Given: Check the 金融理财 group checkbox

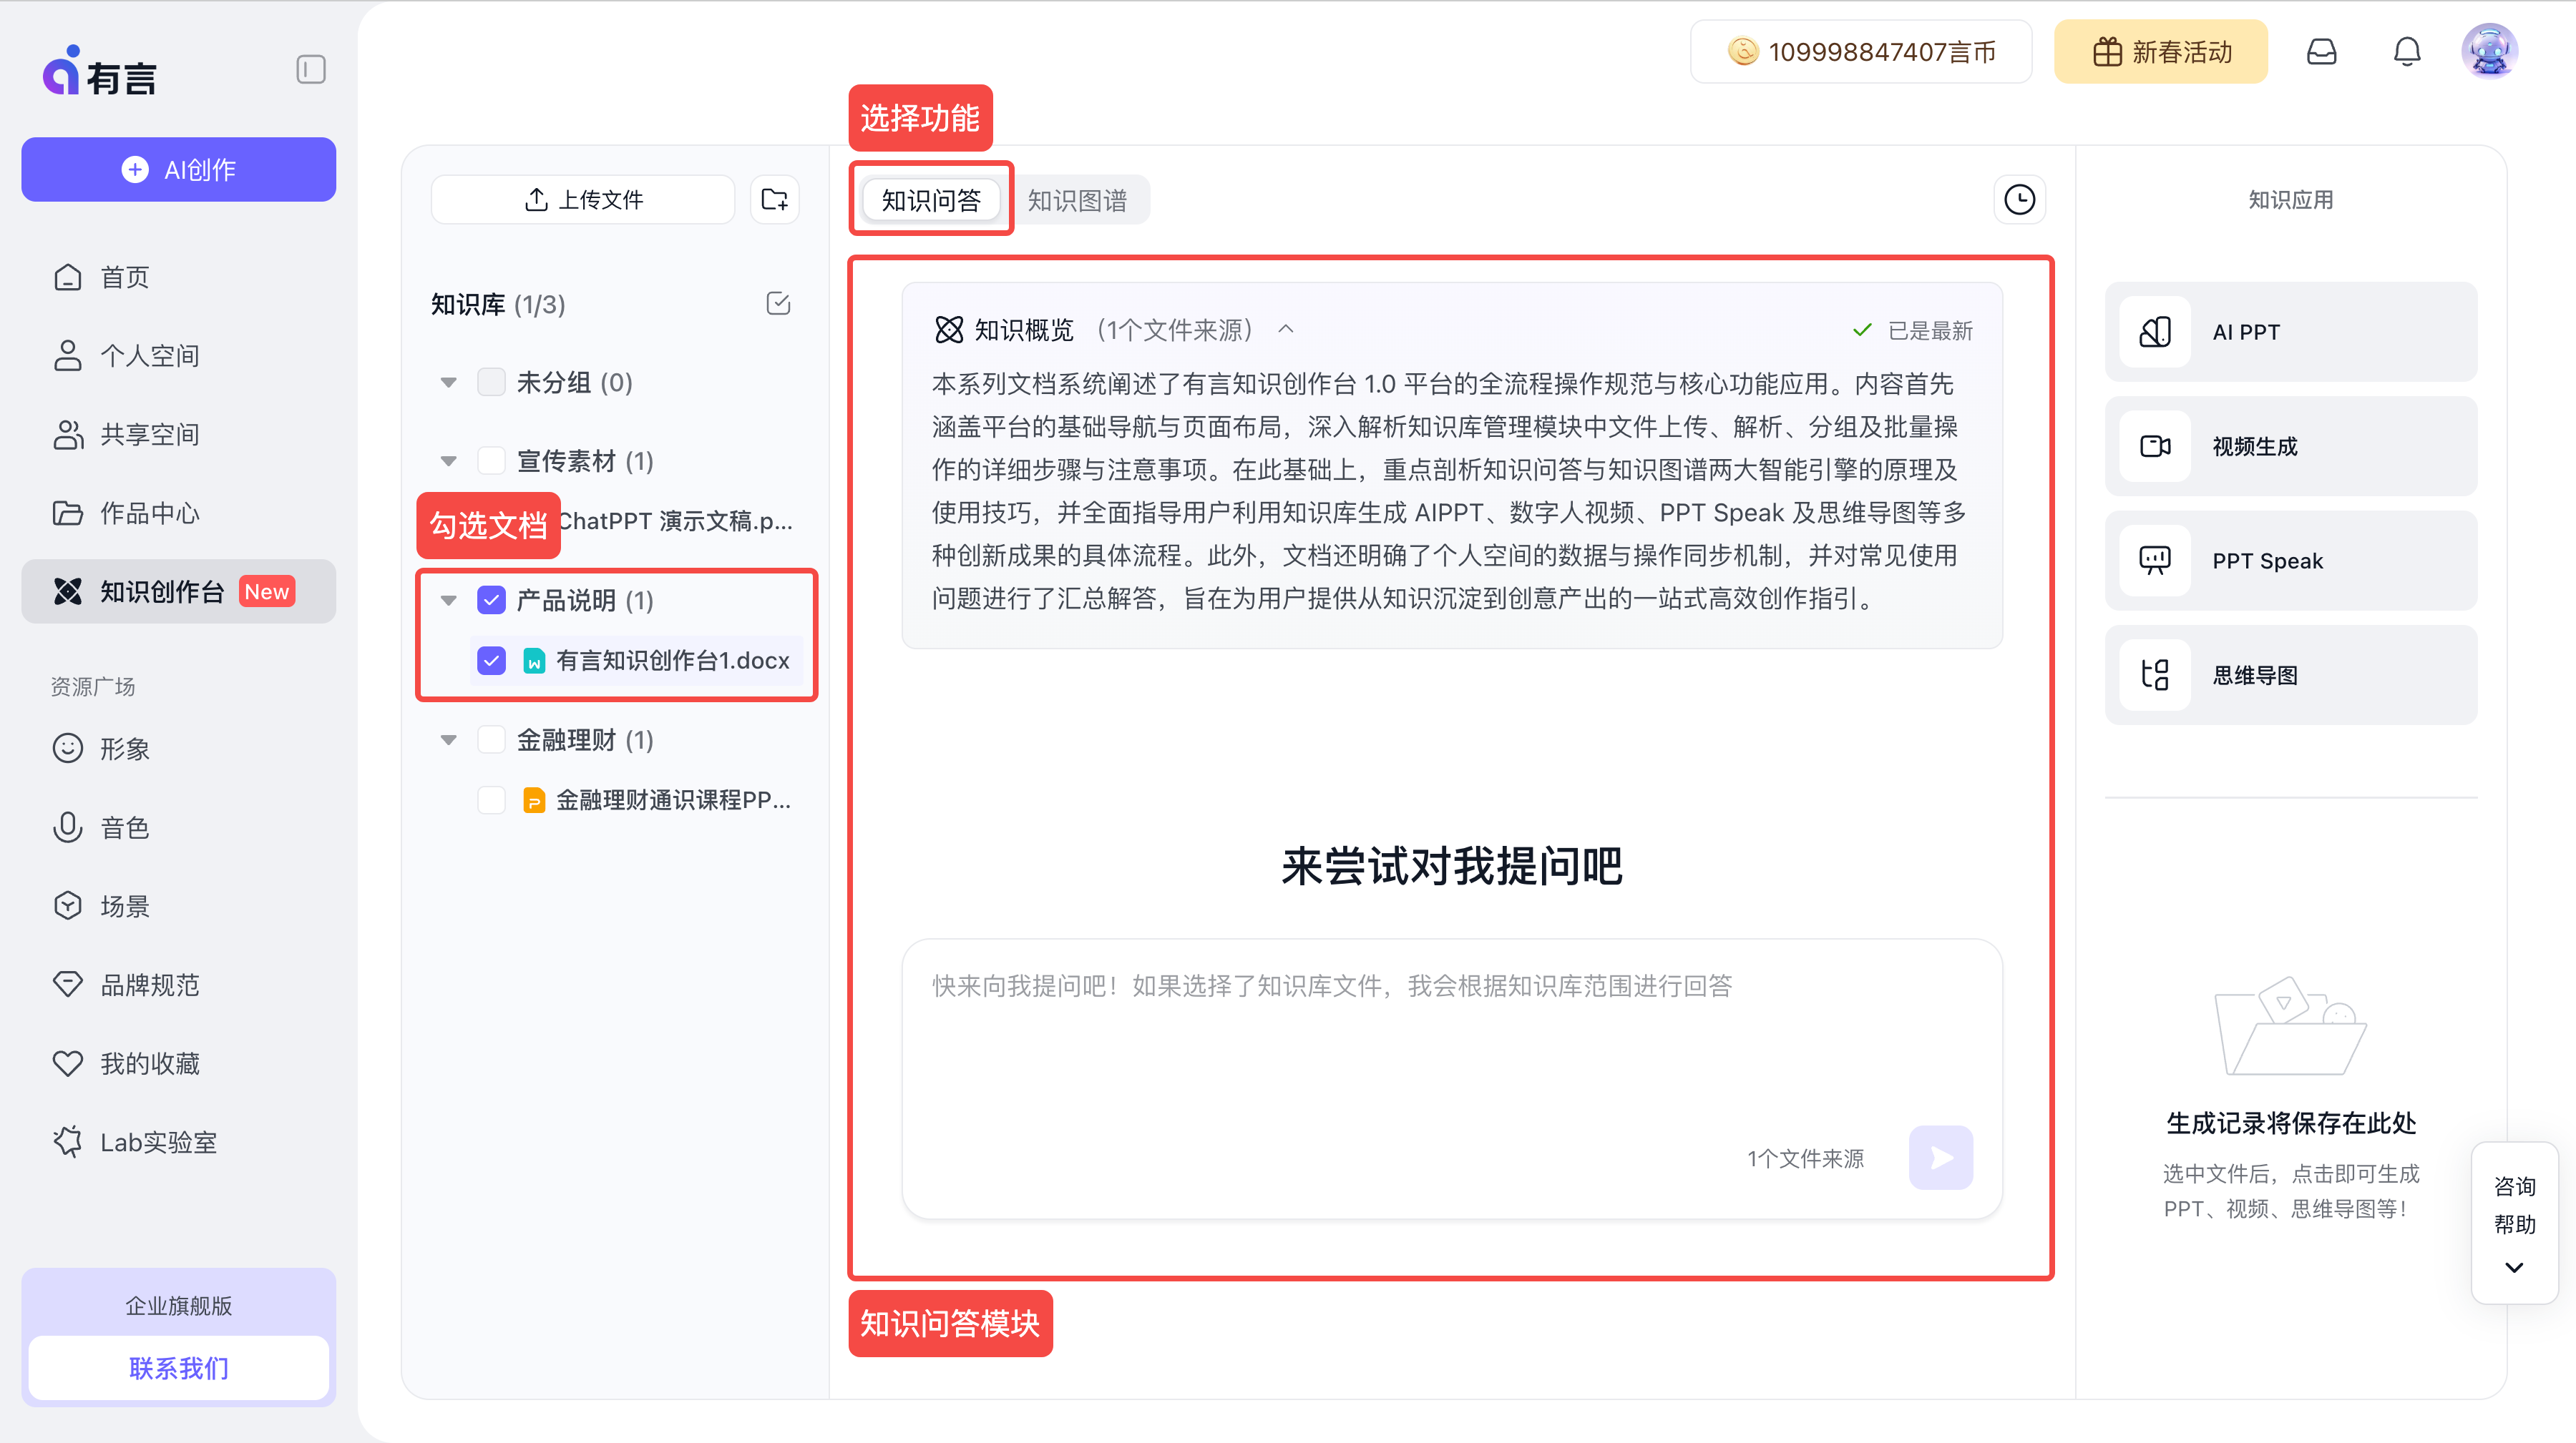Looking at the screenshot, I should coord(491,739).
